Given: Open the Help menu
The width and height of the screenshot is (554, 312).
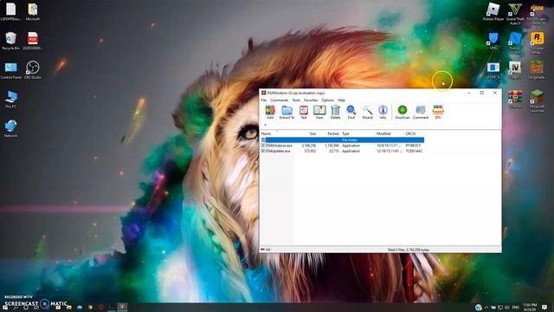Looking at the screenshot, I should click(x=341, y=101).
